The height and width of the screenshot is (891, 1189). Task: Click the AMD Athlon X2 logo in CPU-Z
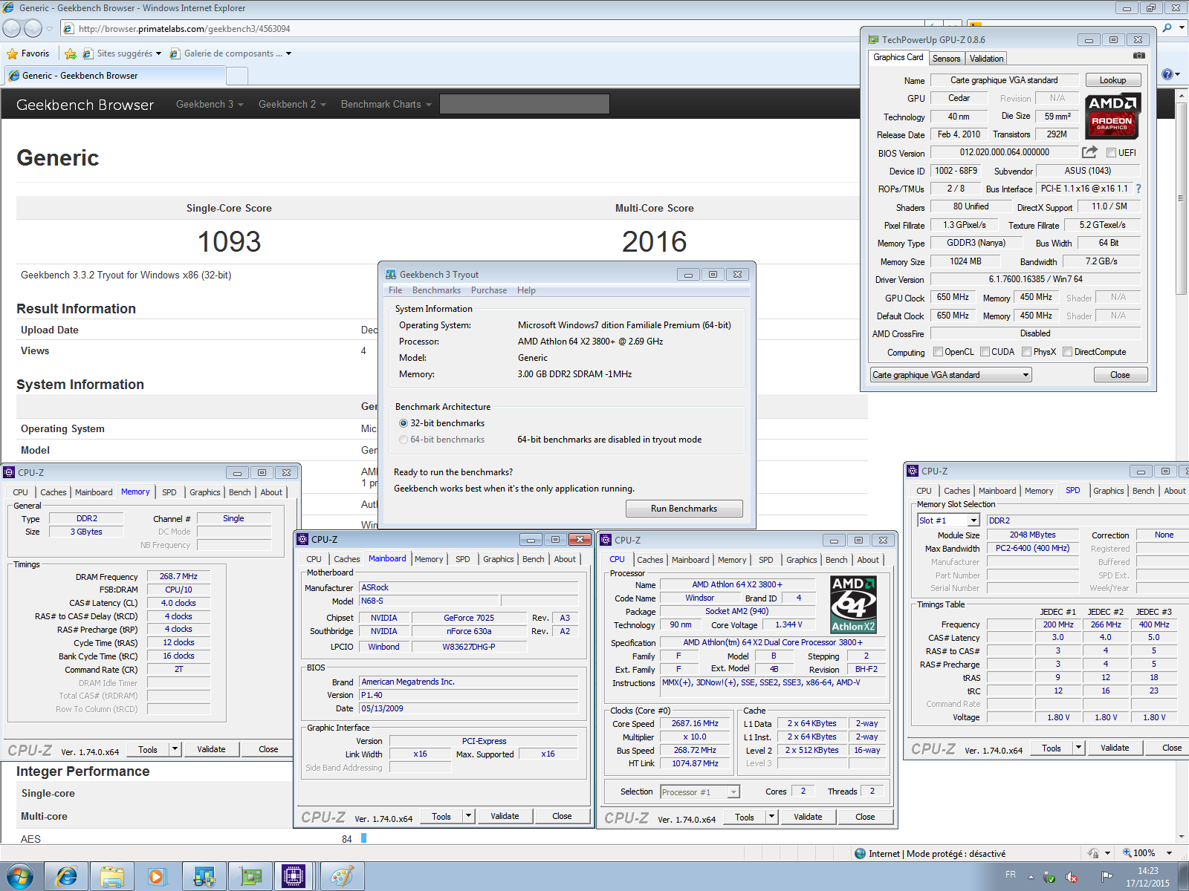tap(853, 604)
